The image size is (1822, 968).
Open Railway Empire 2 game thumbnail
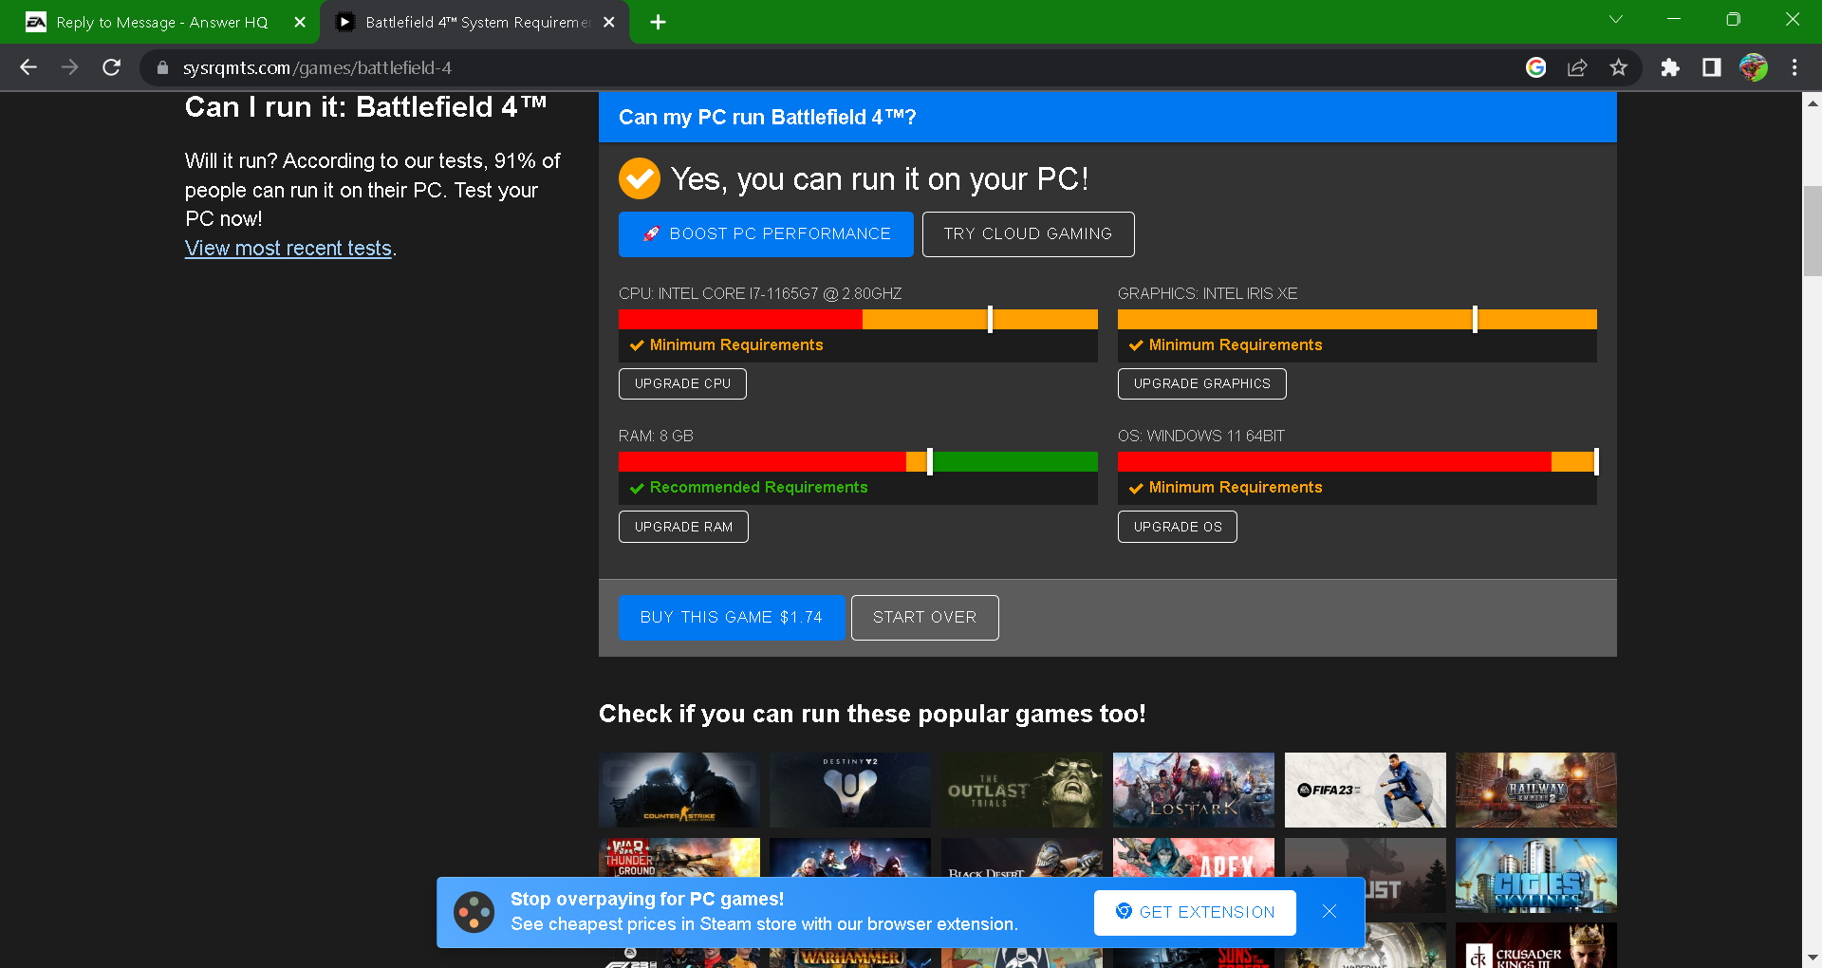pyautogui.click(x=1536, y=790)
